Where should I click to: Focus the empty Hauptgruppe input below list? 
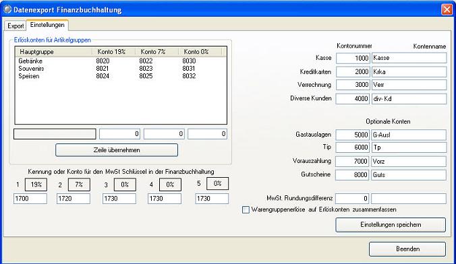[x=55, y=134]
